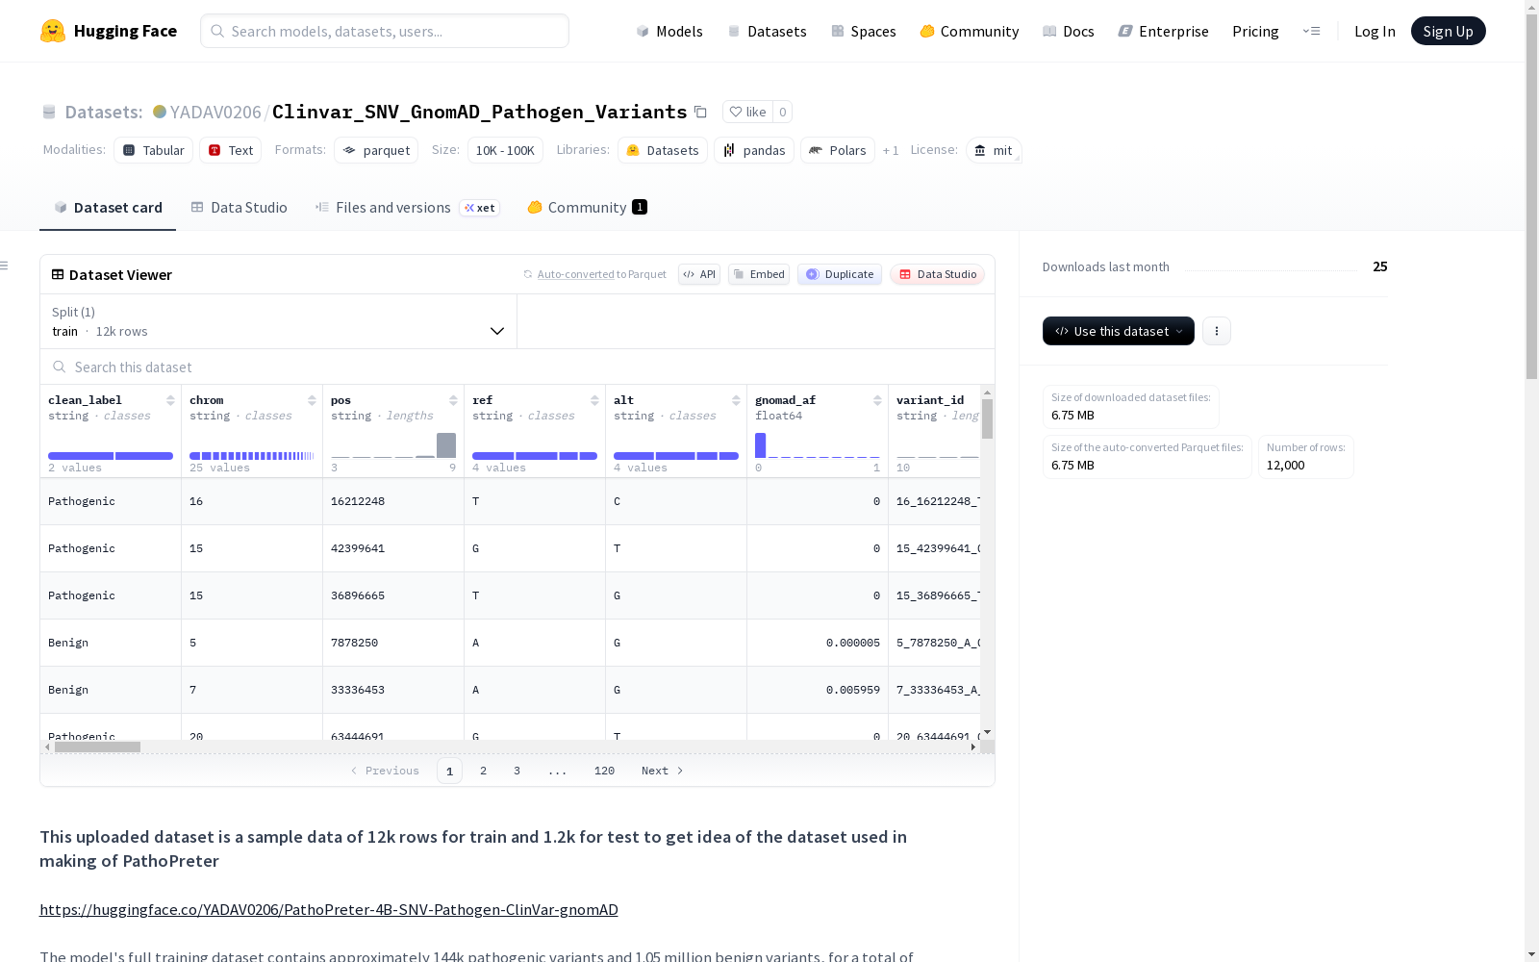Click the Duplicate button
Viewport: 1539px width, 962px height.
840,274
